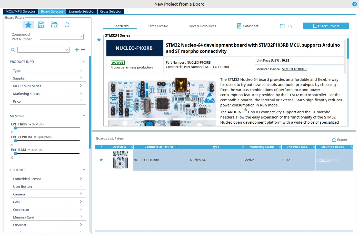Sort by the Commercial Part No column header

coord(162,147)
